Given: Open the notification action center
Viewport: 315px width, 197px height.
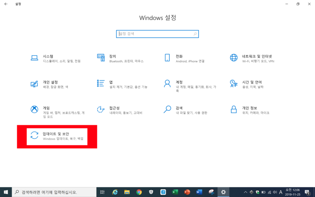Looking at the screenshot, I should coord(307,192).
